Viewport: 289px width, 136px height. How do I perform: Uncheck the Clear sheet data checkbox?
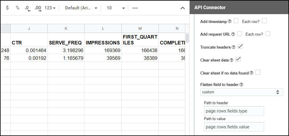click(238, 59)
